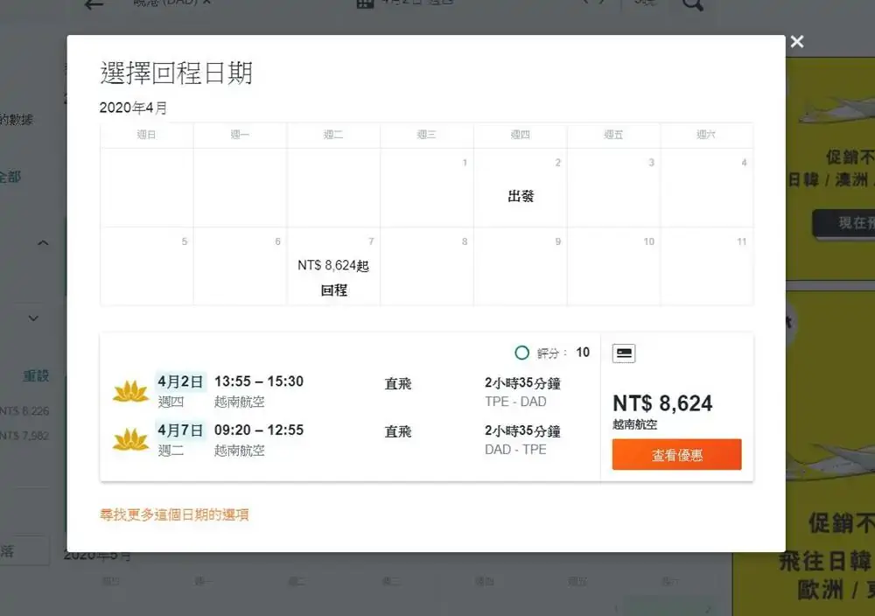875x616 pixels.
Task: Select April 7 return date priced NT$ 8,624起
Action: (x=333, y=267)
